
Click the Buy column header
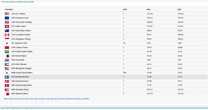(148, 9)
